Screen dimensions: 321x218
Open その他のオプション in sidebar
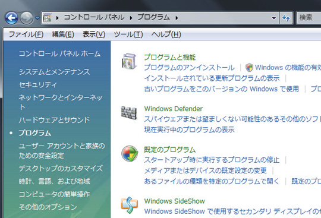48,207
